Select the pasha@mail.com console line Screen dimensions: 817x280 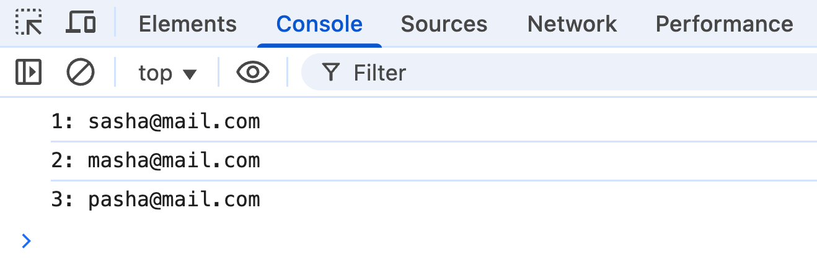tap(174, 200)
